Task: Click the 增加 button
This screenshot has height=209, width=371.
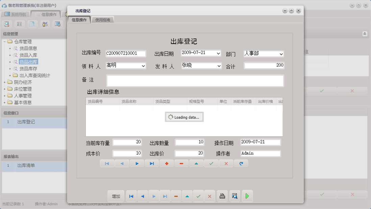Action: point(115,196)
